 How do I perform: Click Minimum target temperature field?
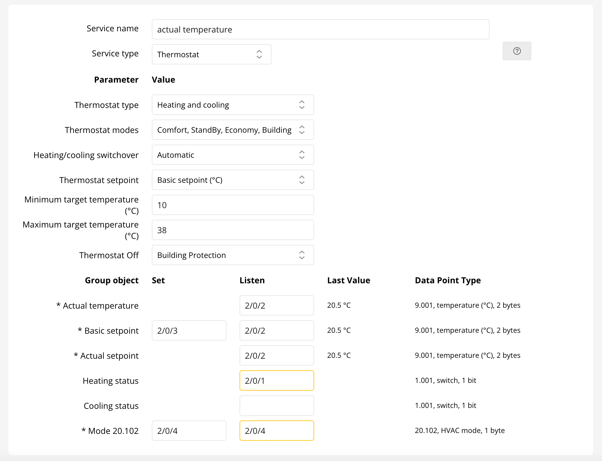coord(233,205)
